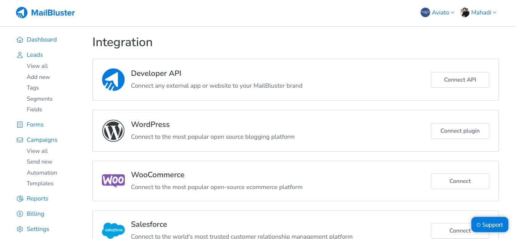Screen dimensions: 516x239
Task: Click the Salesforce cloud logo
Action: point(113,229)
